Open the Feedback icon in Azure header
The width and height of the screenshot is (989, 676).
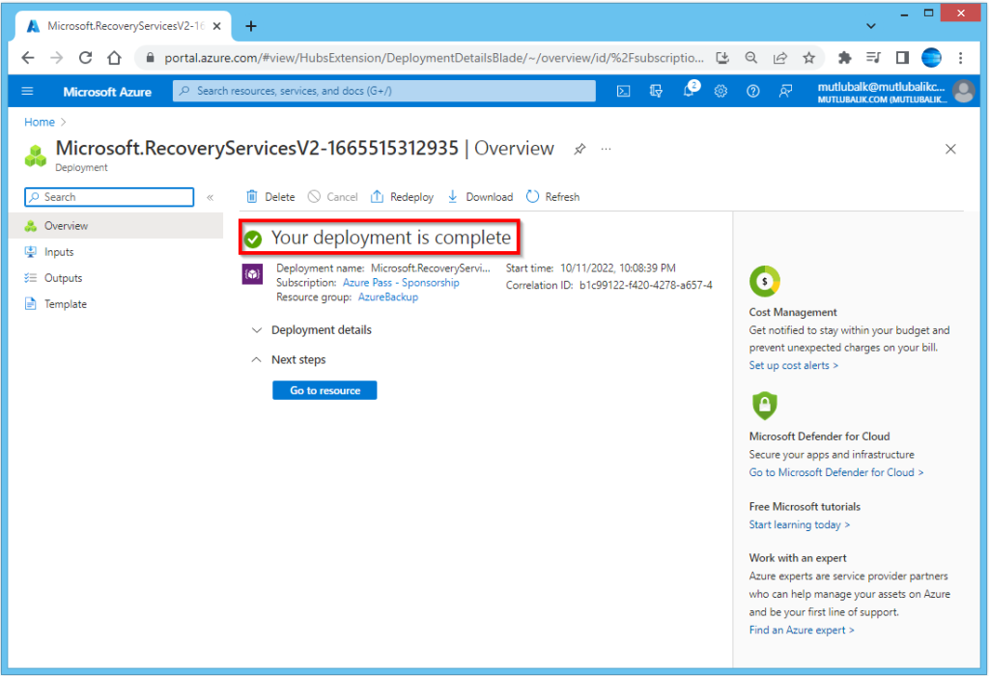pyautogui.click(x=785, y=91)
